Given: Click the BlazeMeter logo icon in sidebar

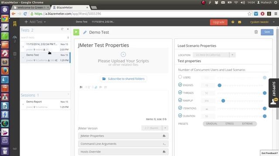Looking at the screenshot, I should 15,23.
